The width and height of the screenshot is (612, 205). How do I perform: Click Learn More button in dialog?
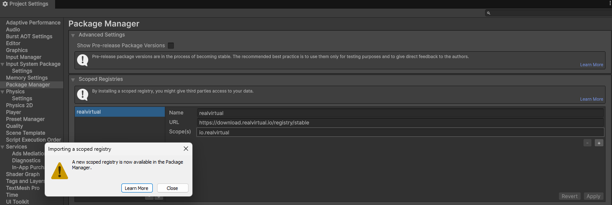pyautogui.click(x=136, y=188)
